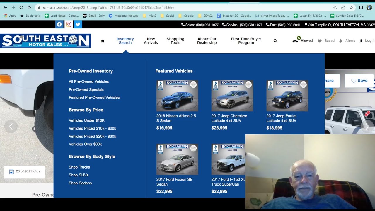Open the Stats for SC bookmark
The height and width of the screenshot is (211, 375).
[x=234, y=16]
